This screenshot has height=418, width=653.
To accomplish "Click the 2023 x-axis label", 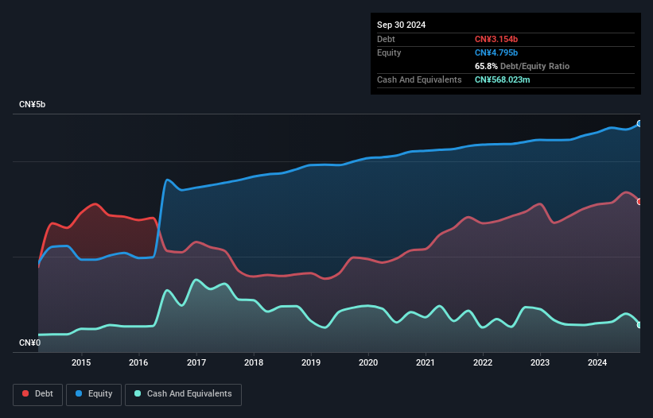I will [x=540, y=362].
